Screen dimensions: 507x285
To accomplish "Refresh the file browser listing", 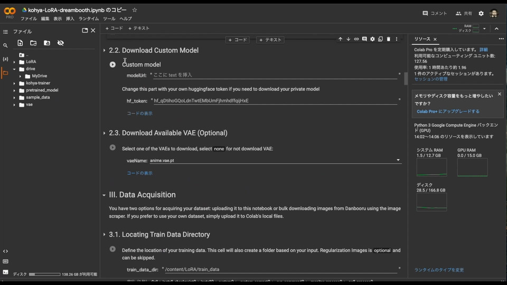I will (x=33, y=43).
